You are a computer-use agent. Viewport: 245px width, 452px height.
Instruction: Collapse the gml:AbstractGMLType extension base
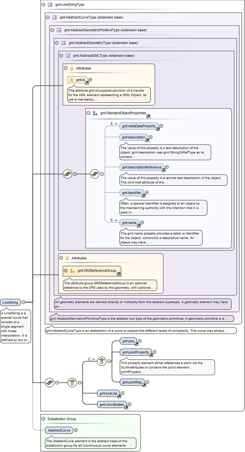(x=62, y=56)
